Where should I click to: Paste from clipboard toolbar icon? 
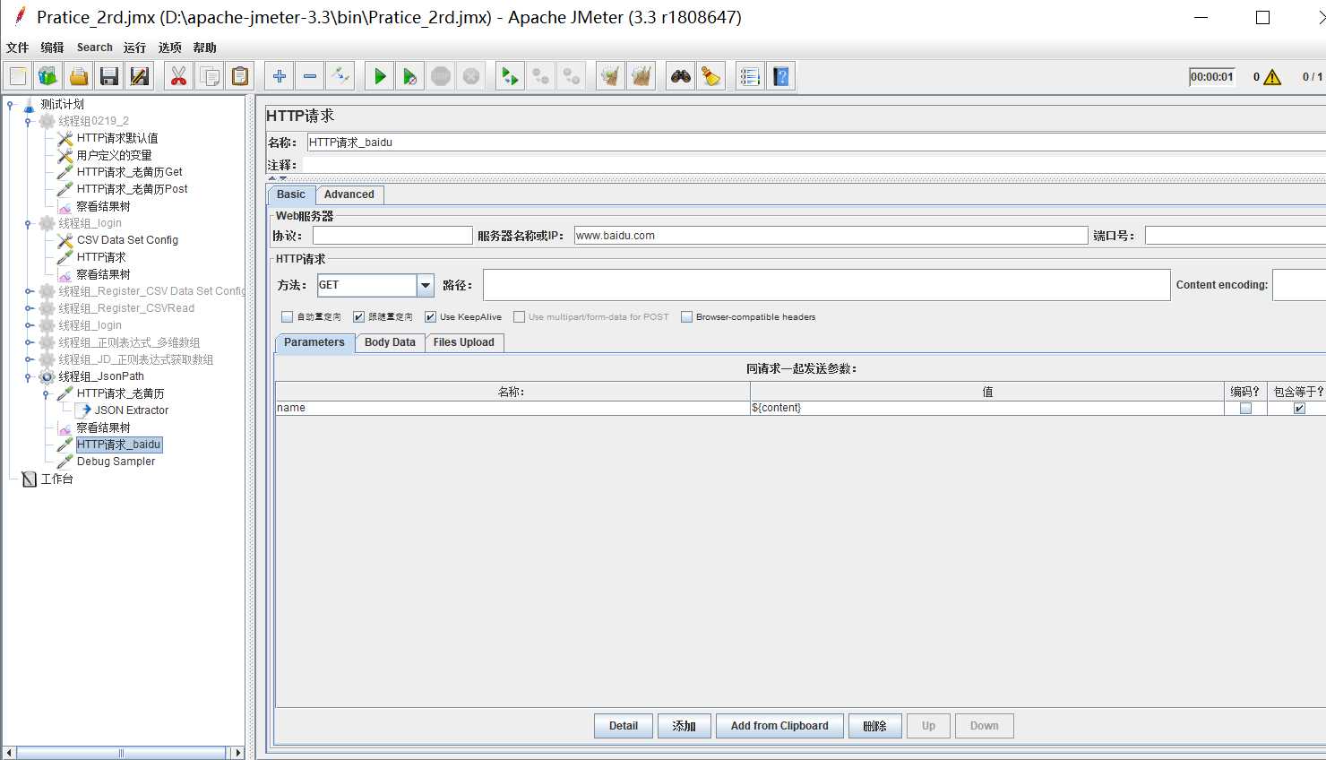(240, 76)
